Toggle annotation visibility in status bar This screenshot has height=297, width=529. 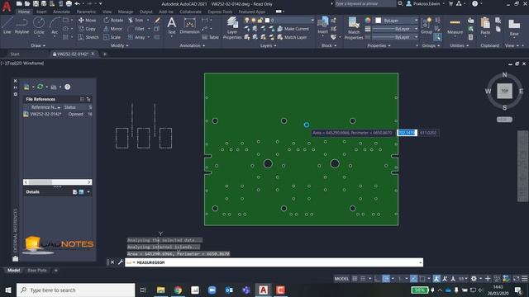click(x=436, y=279)
